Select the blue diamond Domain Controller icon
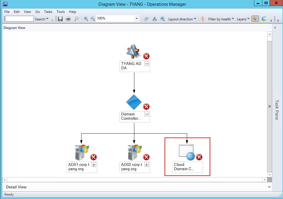Screen dimensions: 283x199 point(134,102)
